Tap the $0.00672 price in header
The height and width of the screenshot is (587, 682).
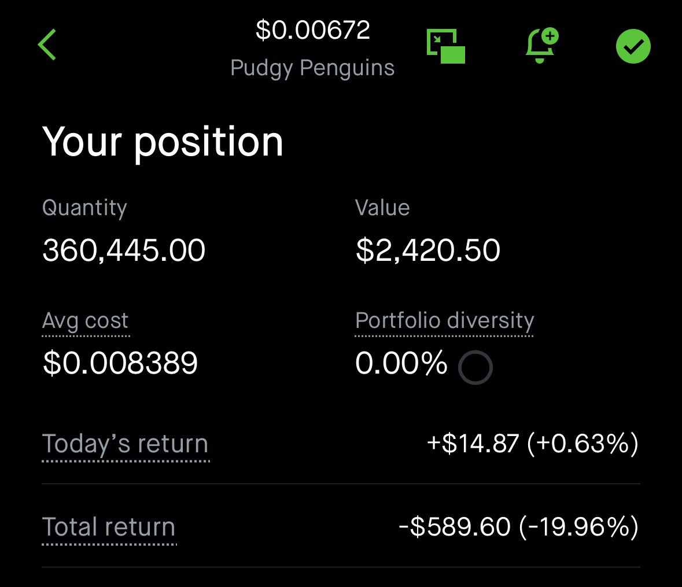tap(312, 30)
